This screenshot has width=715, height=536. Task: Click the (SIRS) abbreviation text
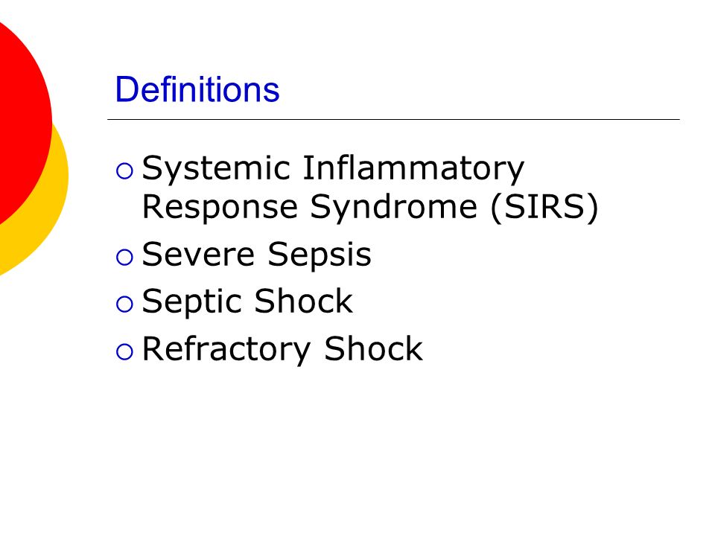tap(544, 208)
